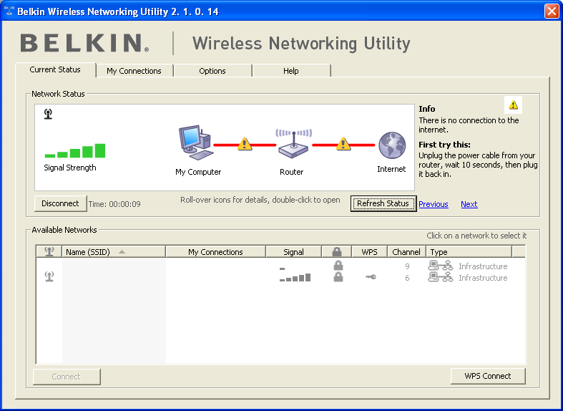
Task: Click the WPS key icon on channel 6 row
Action: [x=371, y=277]
